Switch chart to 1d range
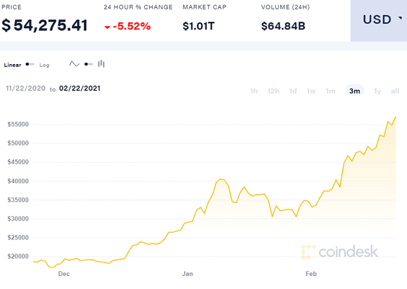The width and height of the screenshot is (407, 289). [293, 91]
